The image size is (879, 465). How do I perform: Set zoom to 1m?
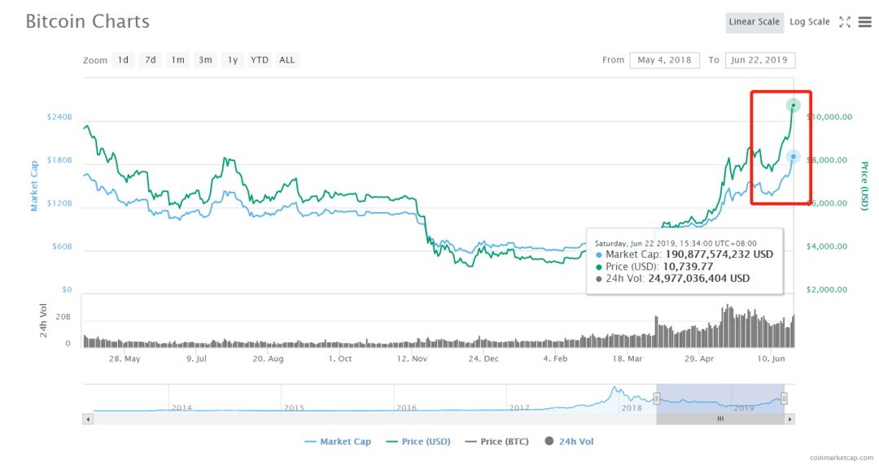[177, 60]
